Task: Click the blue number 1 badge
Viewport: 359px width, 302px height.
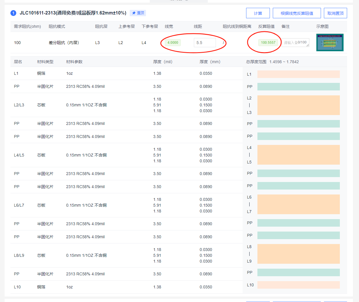Action: [13, 13]
